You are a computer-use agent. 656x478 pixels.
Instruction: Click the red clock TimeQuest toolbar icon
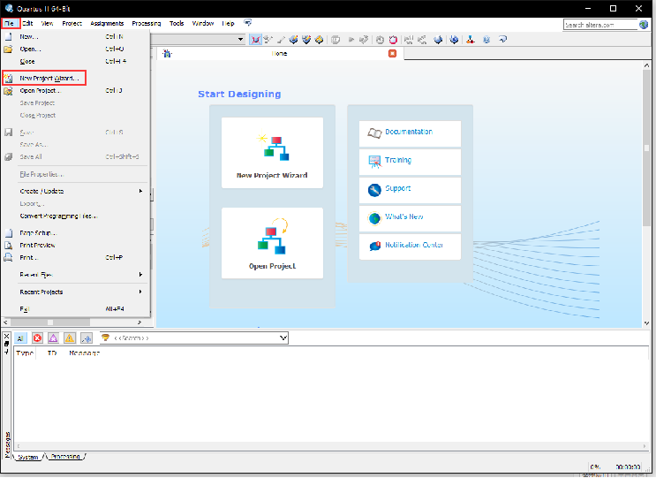click(x=393, y=40)
